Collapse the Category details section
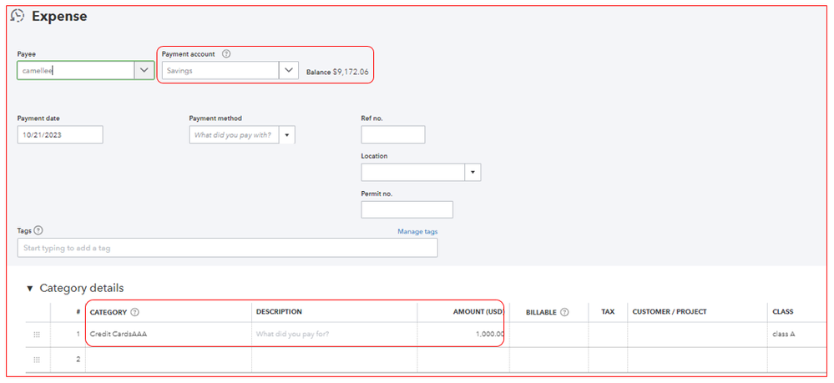Screen dimensions: 834x383 (x=30, y=288)
